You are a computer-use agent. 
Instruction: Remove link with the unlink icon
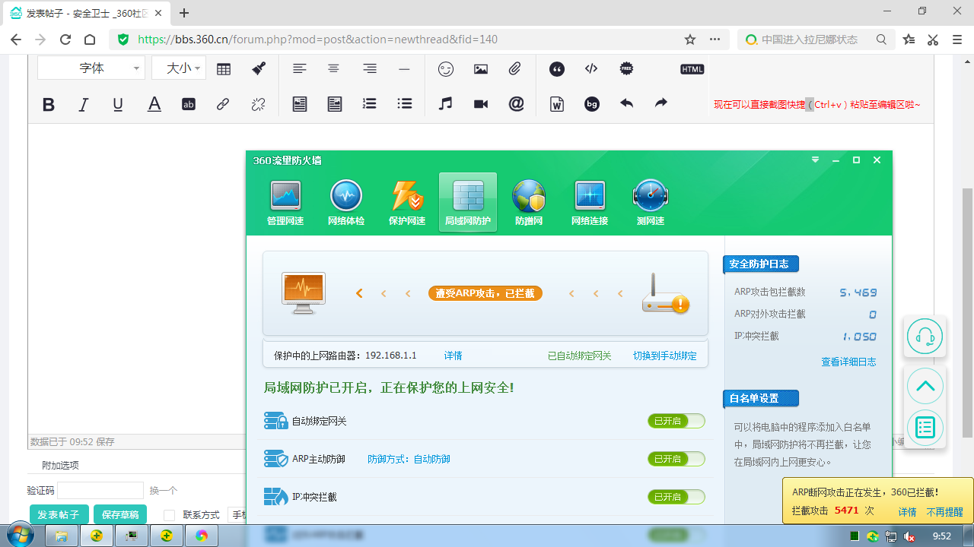coord(258,105)
